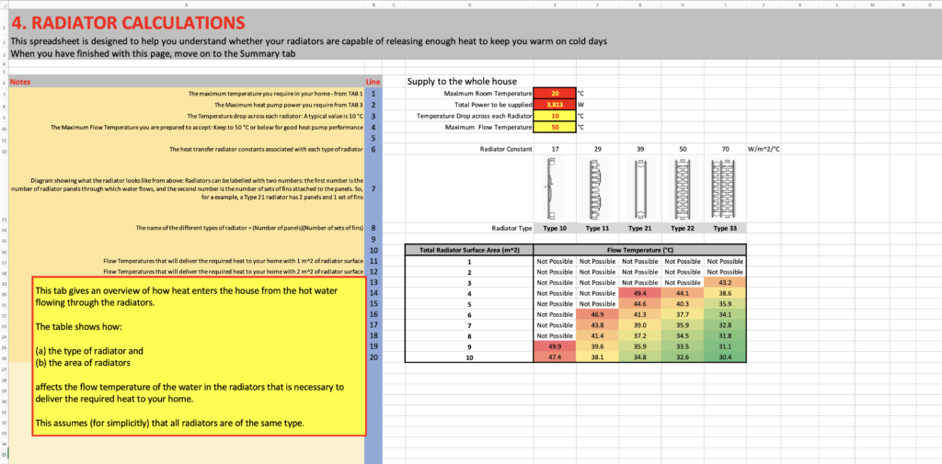Select the Temperature Drop value 10 cell
Viewport: 942px width, 464px height.
tap(555, 116)
